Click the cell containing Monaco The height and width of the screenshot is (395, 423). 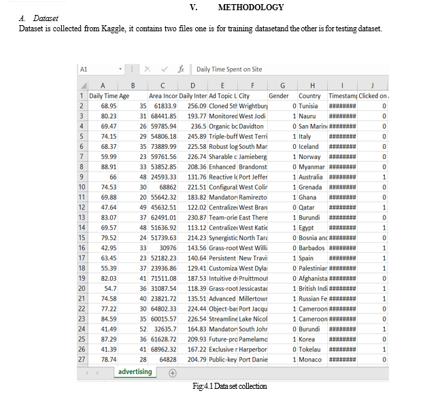pyautogui.click(x=310, y=359)
